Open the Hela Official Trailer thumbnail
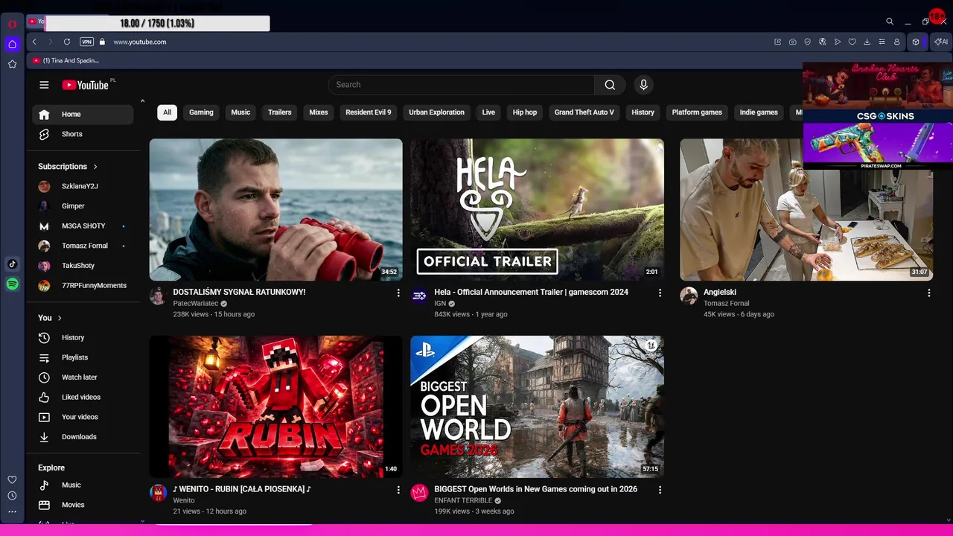Viewport: 953px width, 536px height. point(537,210)
